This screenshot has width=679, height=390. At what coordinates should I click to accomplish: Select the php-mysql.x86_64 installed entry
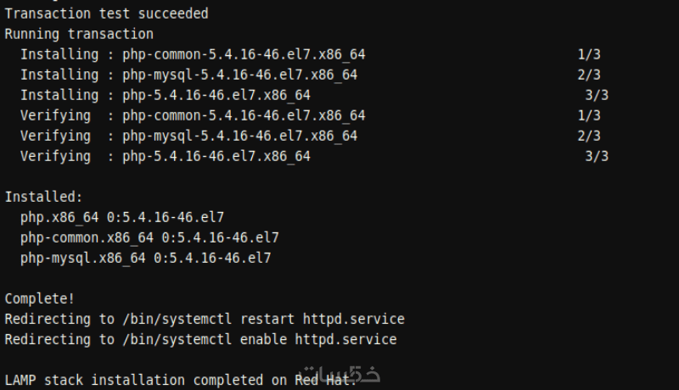click(146, 258)
